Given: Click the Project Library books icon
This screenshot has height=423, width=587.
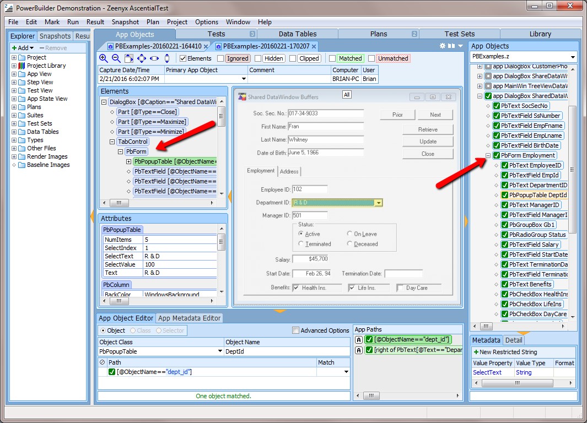Looking at the screenshot, I should point(22,66).
